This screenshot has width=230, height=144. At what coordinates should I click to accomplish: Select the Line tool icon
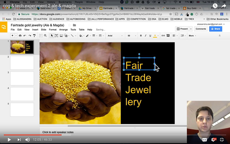click(x=72, y=36)
